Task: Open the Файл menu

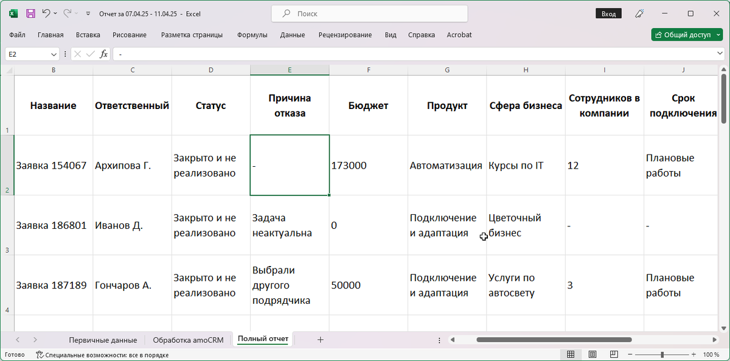Action: point(17,35)
